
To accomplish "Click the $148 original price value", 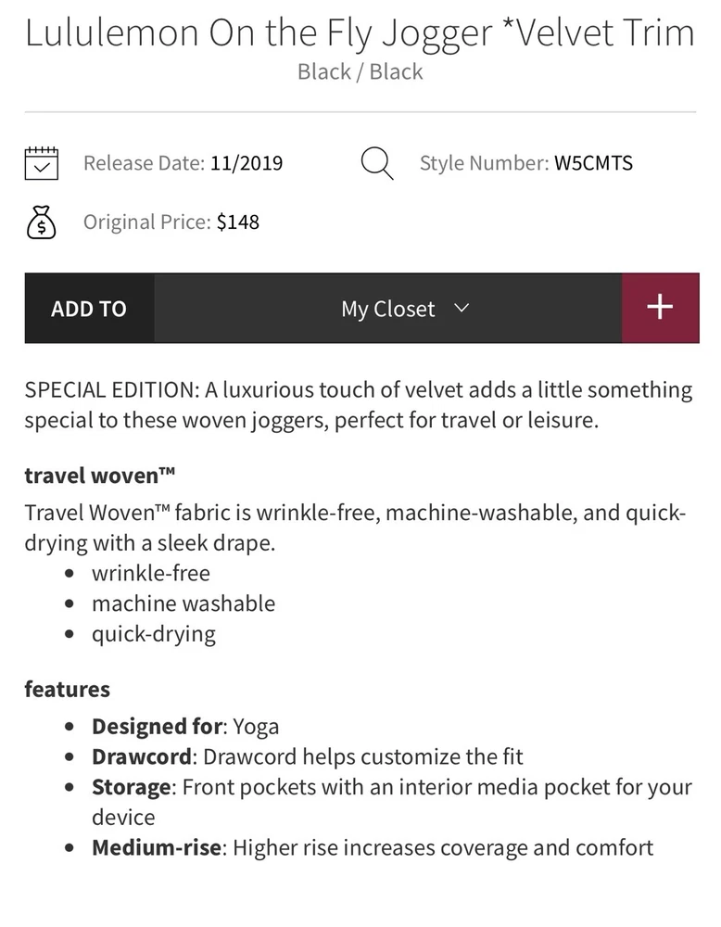I will click(x=238, y=222).
